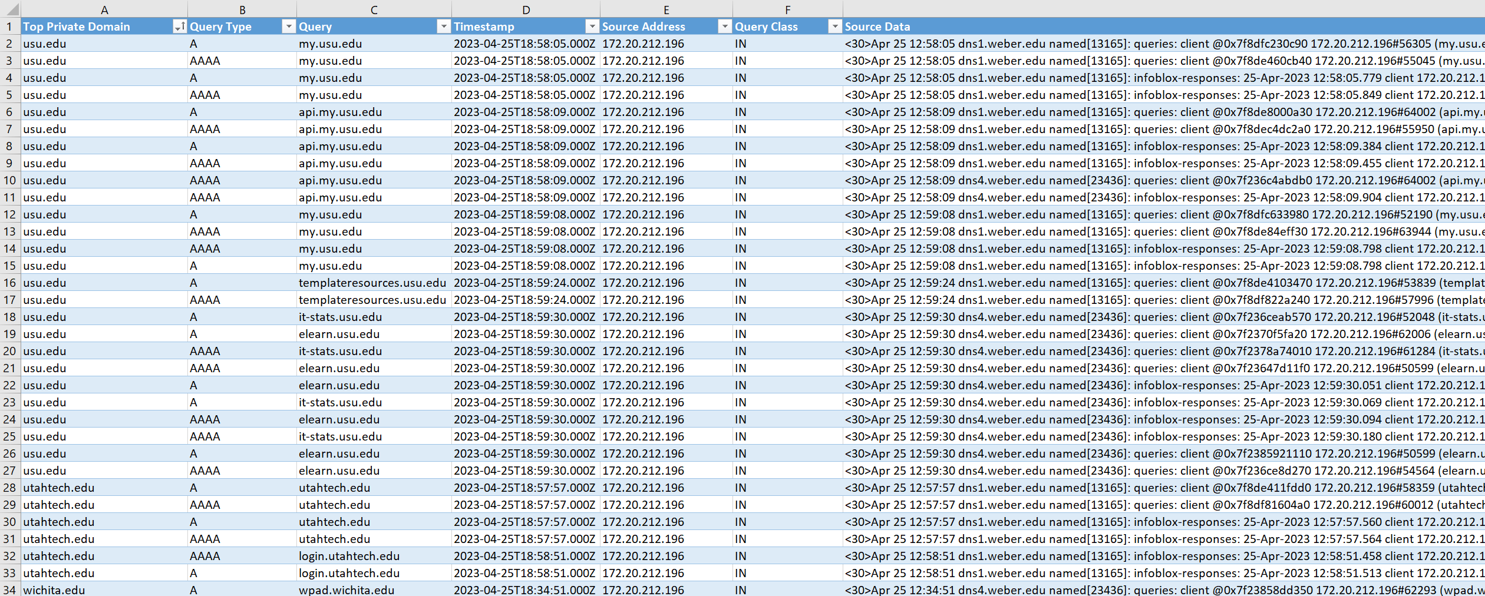Click templateresources.usu.edu in row 17
Screen dimensions: 1485x596
pyautogui.click(x=374, y=300)
